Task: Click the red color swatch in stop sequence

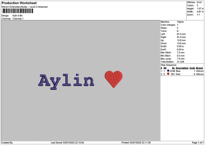Action: [168, 74]
